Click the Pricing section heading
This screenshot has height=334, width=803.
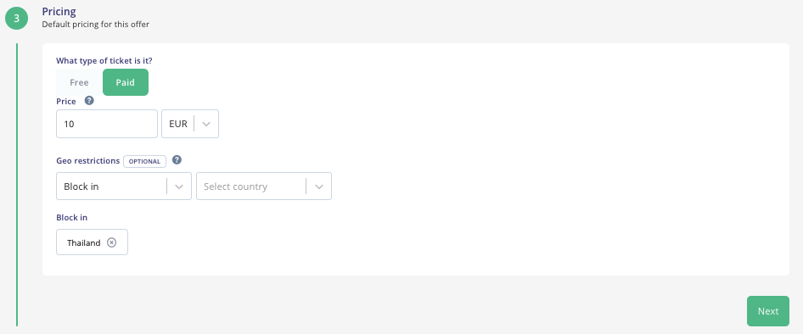[x=59, y=11]
